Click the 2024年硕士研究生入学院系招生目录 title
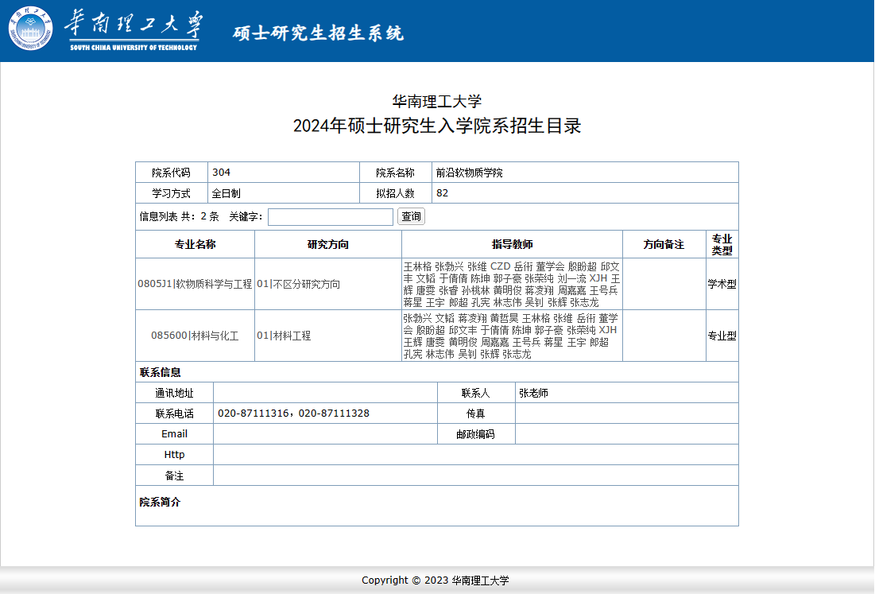Screen dimensions: 875x594 click(437, 126)
